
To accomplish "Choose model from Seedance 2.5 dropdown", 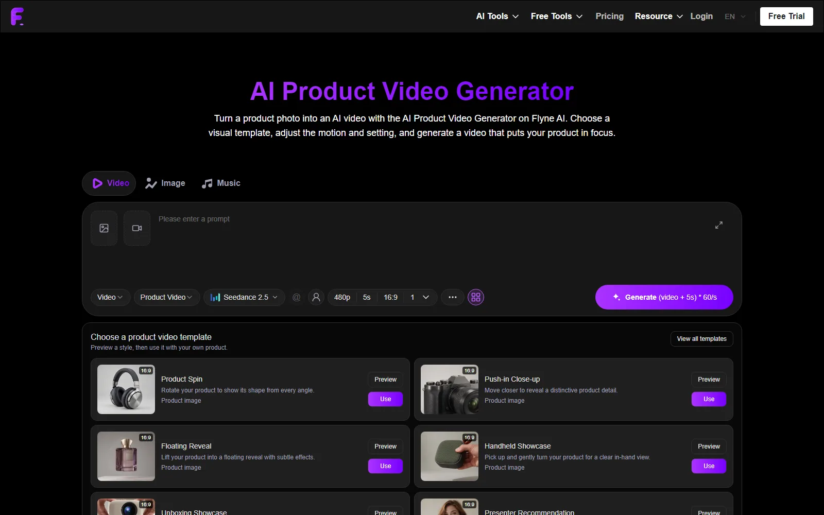I will 245,297.
